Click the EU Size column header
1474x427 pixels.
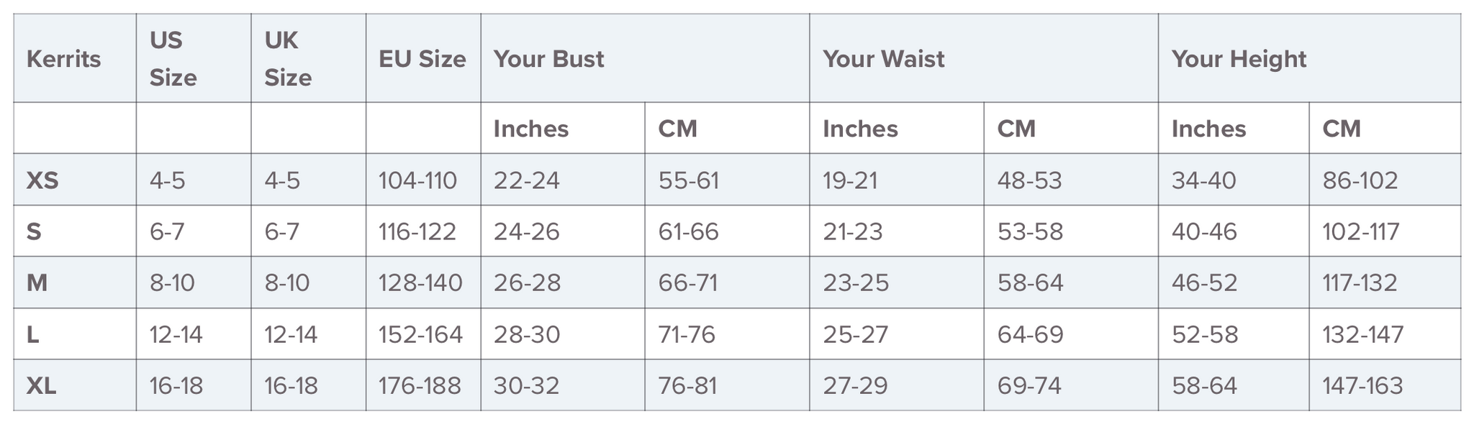[x=422, y=59]
